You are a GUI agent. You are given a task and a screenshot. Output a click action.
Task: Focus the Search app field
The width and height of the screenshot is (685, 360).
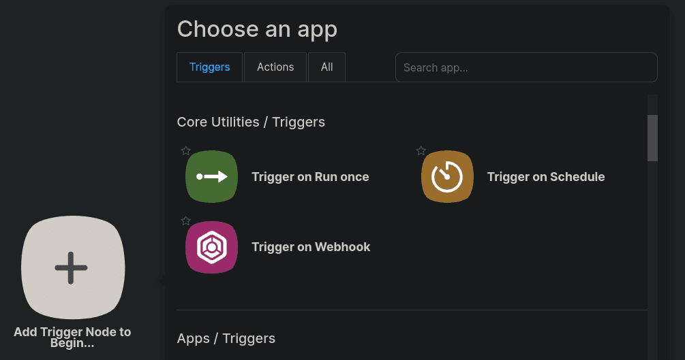526,67
